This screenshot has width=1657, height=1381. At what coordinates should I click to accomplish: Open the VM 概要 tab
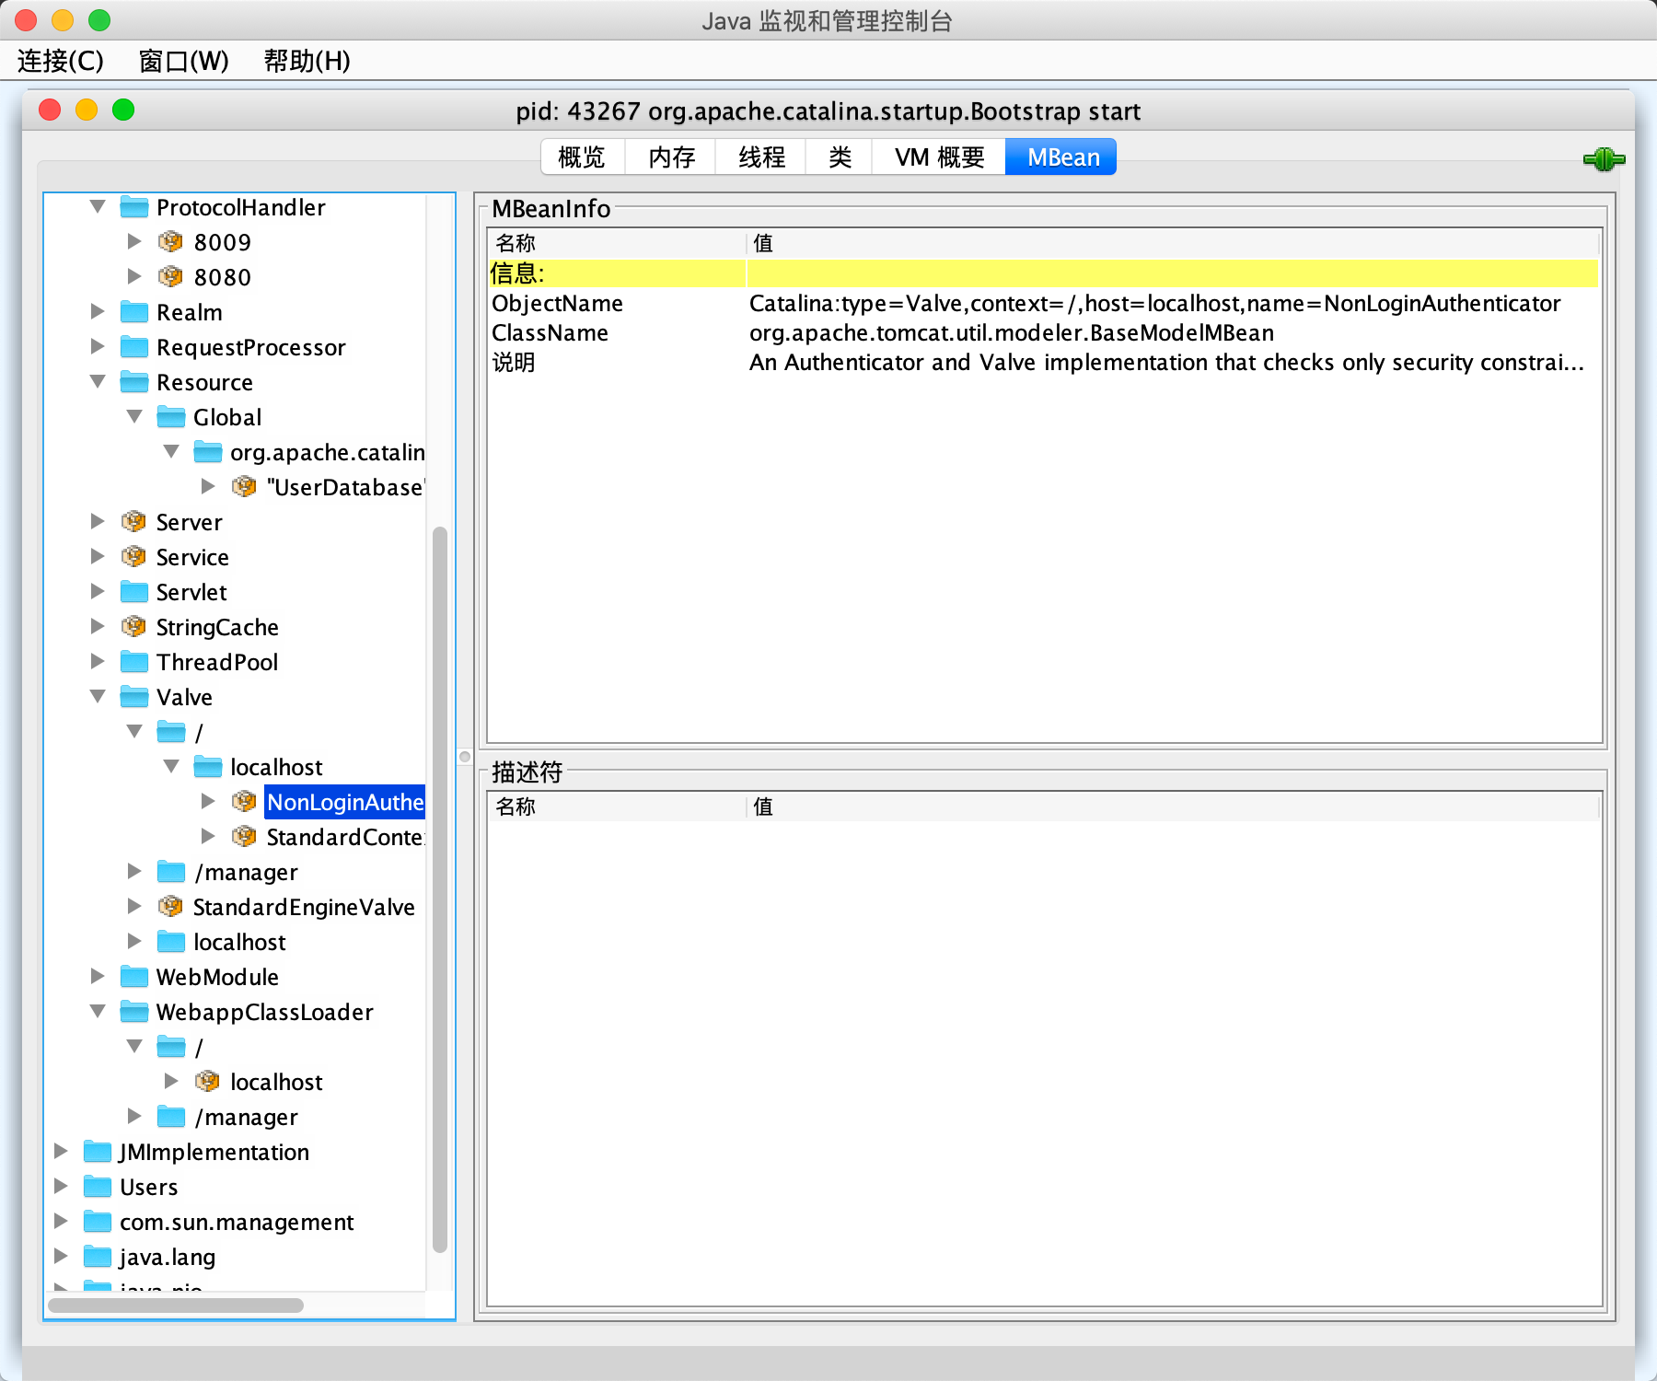coord(939,157)
